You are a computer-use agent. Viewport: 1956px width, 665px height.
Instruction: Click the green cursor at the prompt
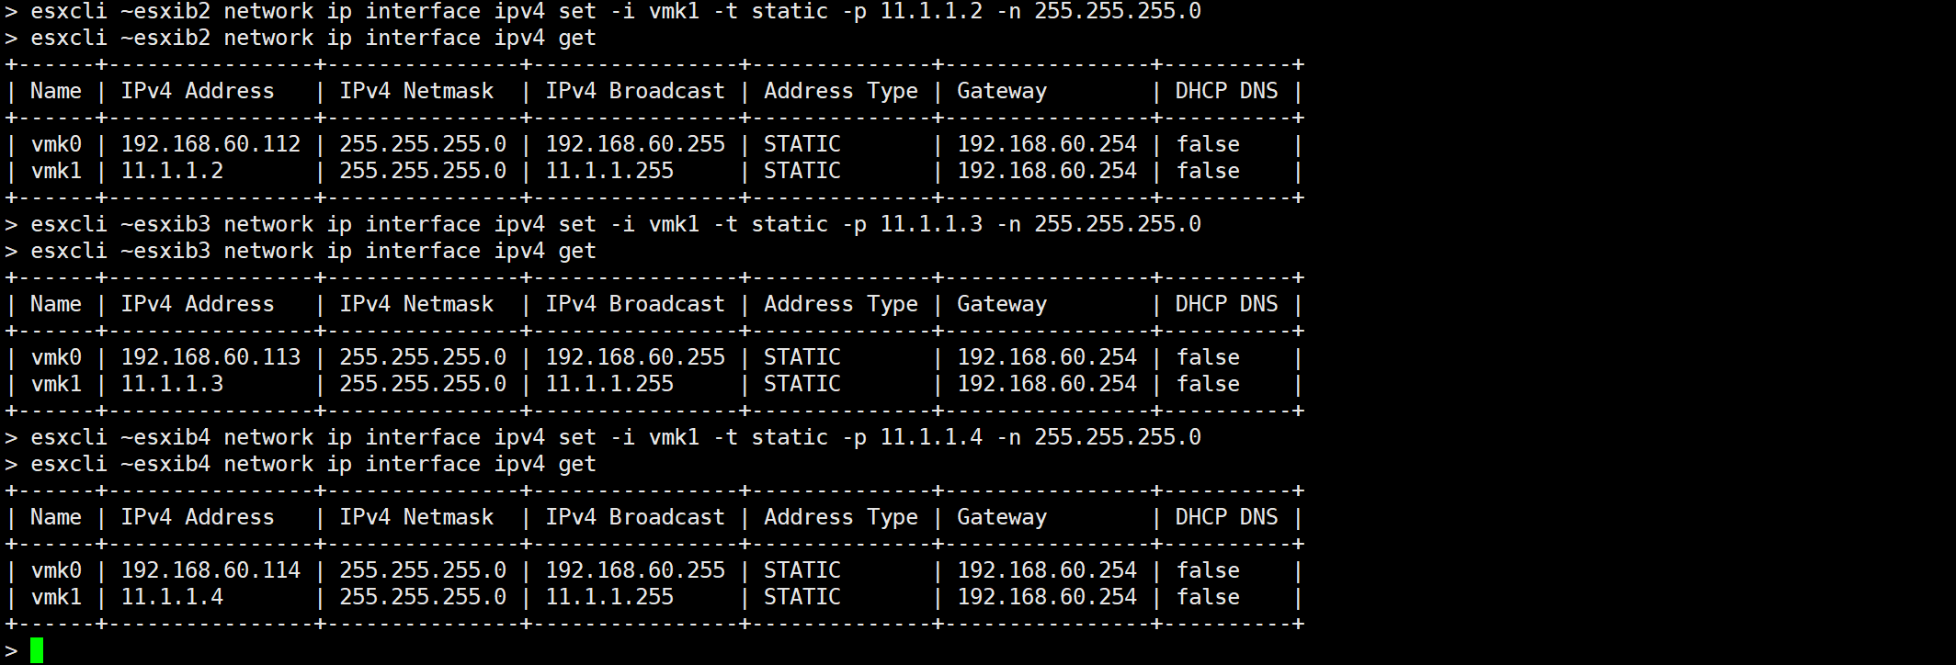37,650
